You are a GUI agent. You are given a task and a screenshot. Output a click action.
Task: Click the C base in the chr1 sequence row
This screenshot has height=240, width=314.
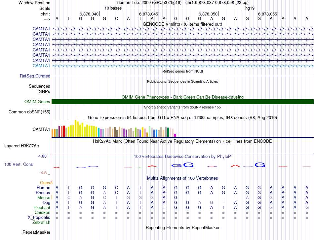[x=116, y=18]
